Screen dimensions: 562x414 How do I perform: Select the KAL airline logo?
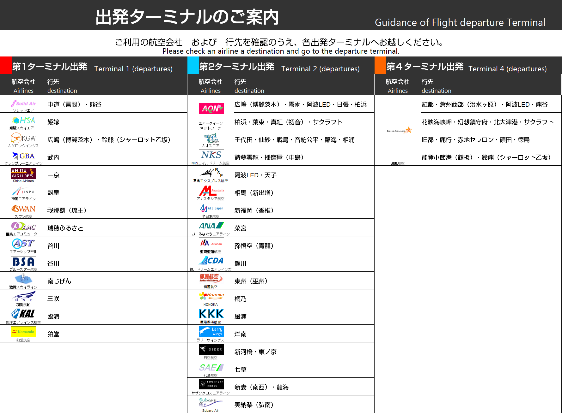pos(23,314)
